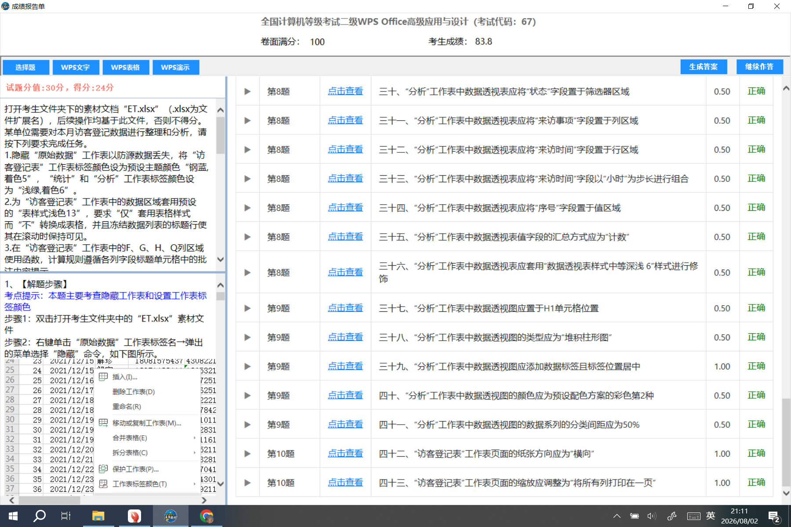The height and width of the screenshot is (527, 791).
Task: Click the 生成答案 button
Action: (704, 67)
